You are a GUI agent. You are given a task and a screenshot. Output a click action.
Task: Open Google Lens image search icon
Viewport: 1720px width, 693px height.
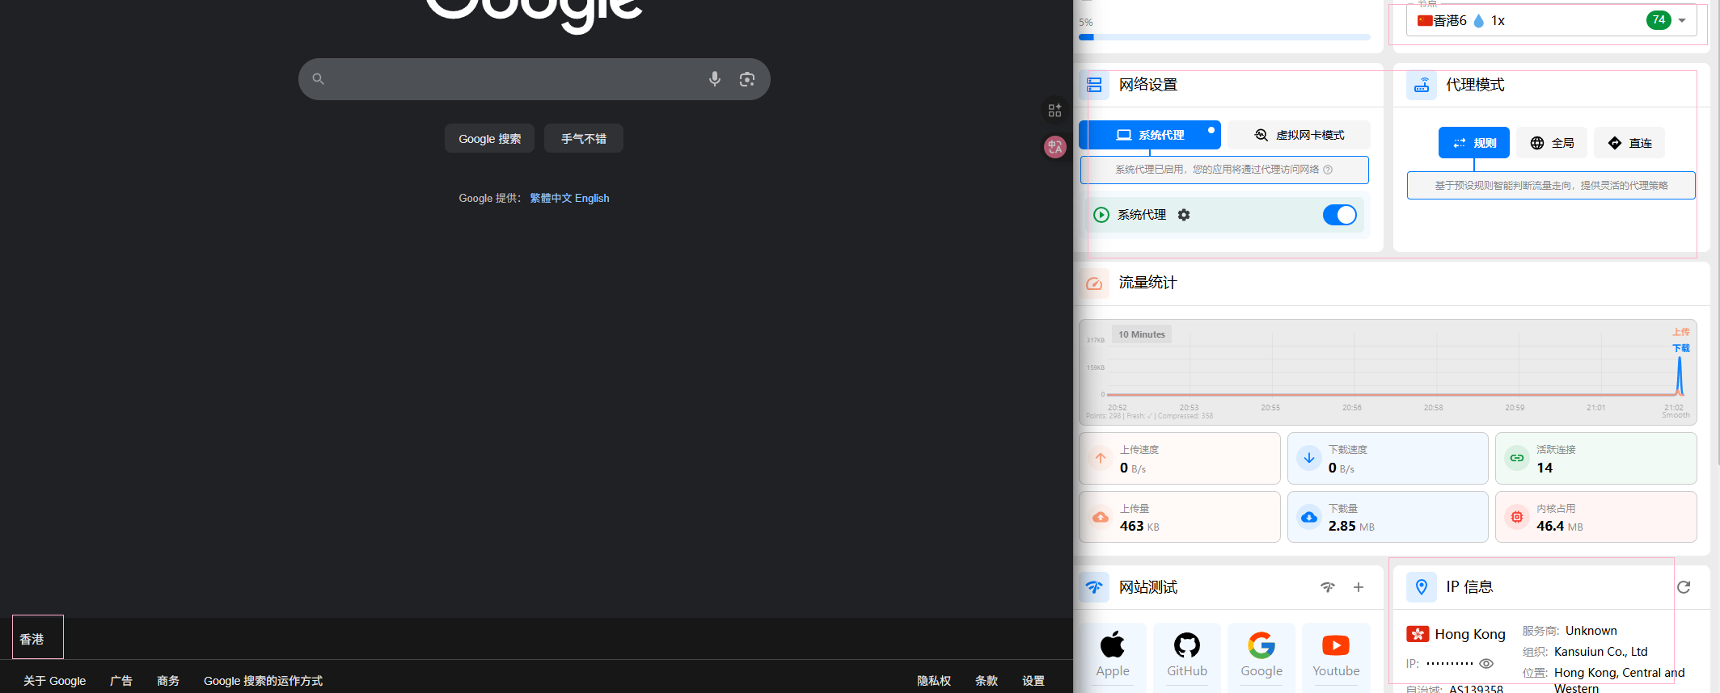(x=747, y=79)
